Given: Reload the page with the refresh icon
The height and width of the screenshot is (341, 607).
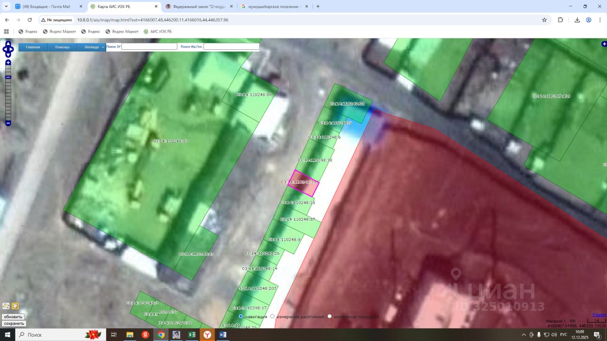Looking at the screenshot, I should pyautogui.click(x=30, y=20).
